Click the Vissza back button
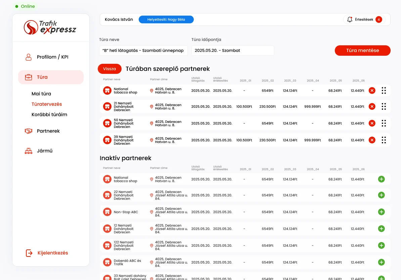401x280 pixels. pos(109,69)
